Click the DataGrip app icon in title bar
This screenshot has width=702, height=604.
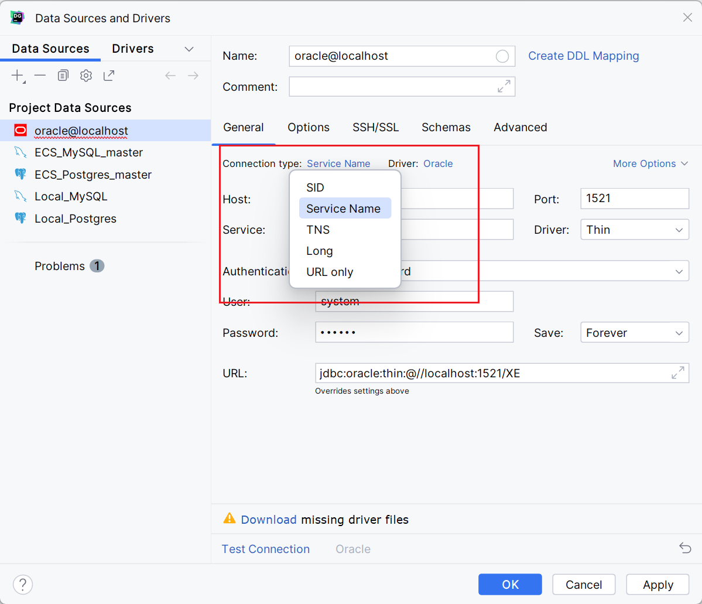18,18
